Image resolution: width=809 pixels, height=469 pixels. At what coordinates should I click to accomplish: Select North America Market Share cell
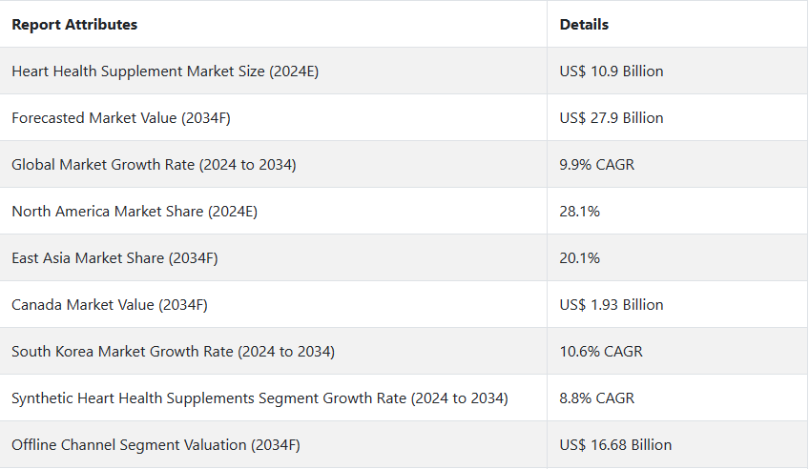(135, 212)
